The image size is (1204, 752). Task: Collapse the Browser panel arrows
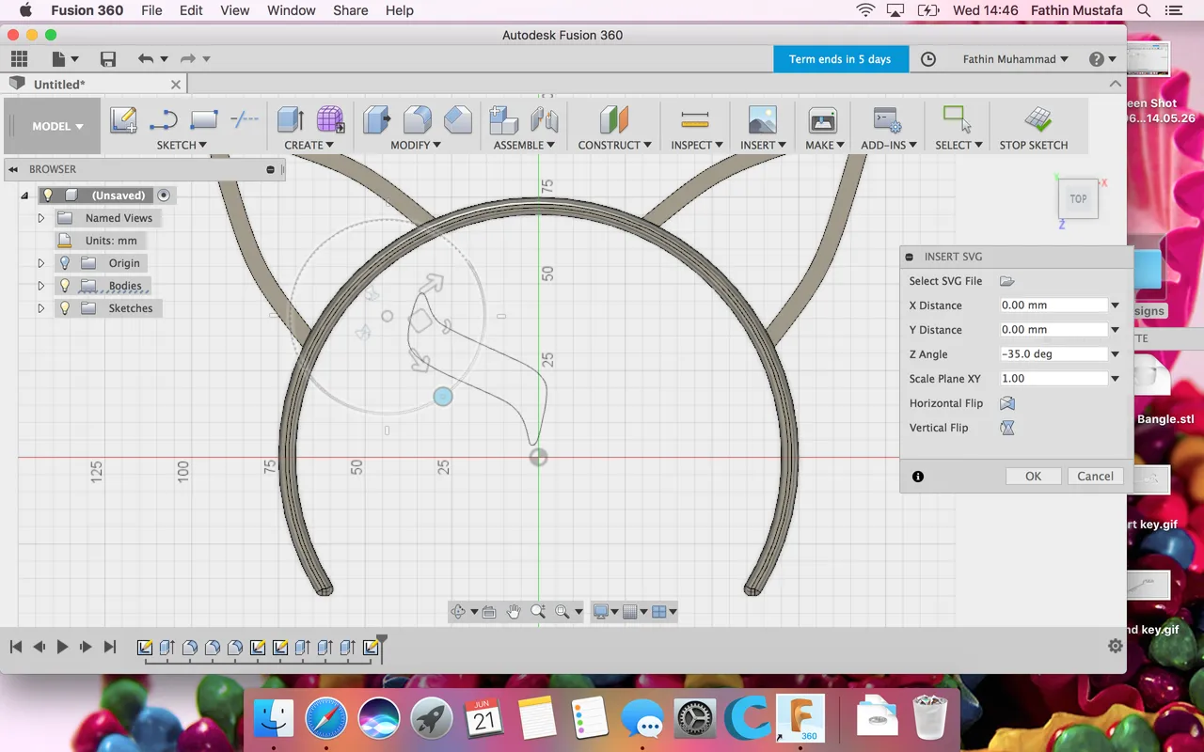(x=13, y=169)
